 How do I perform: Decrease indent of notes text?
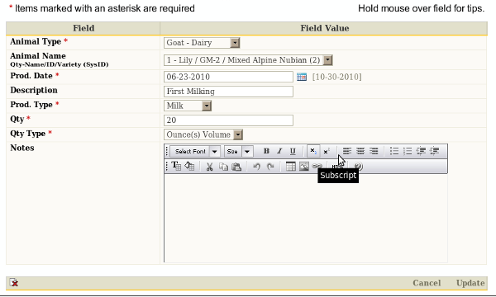point(421,151)
